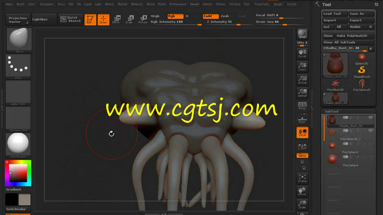Toggle Perspective (Persp) view
Screen dimensions: 383x215
[302, 106]
